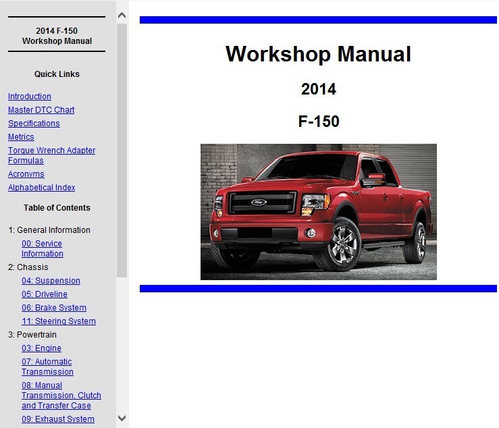Click the '2014 F-150 Workshop Manual' sidebar title
This screenshot has width=499, height=428.
pyautogui.click(x=57, y=36)
